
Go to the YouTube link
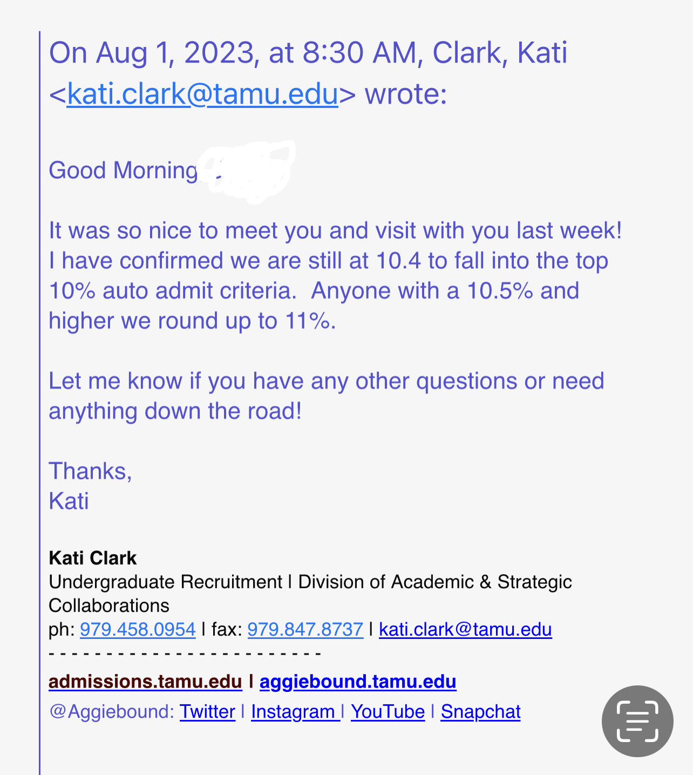coord(388,712)
